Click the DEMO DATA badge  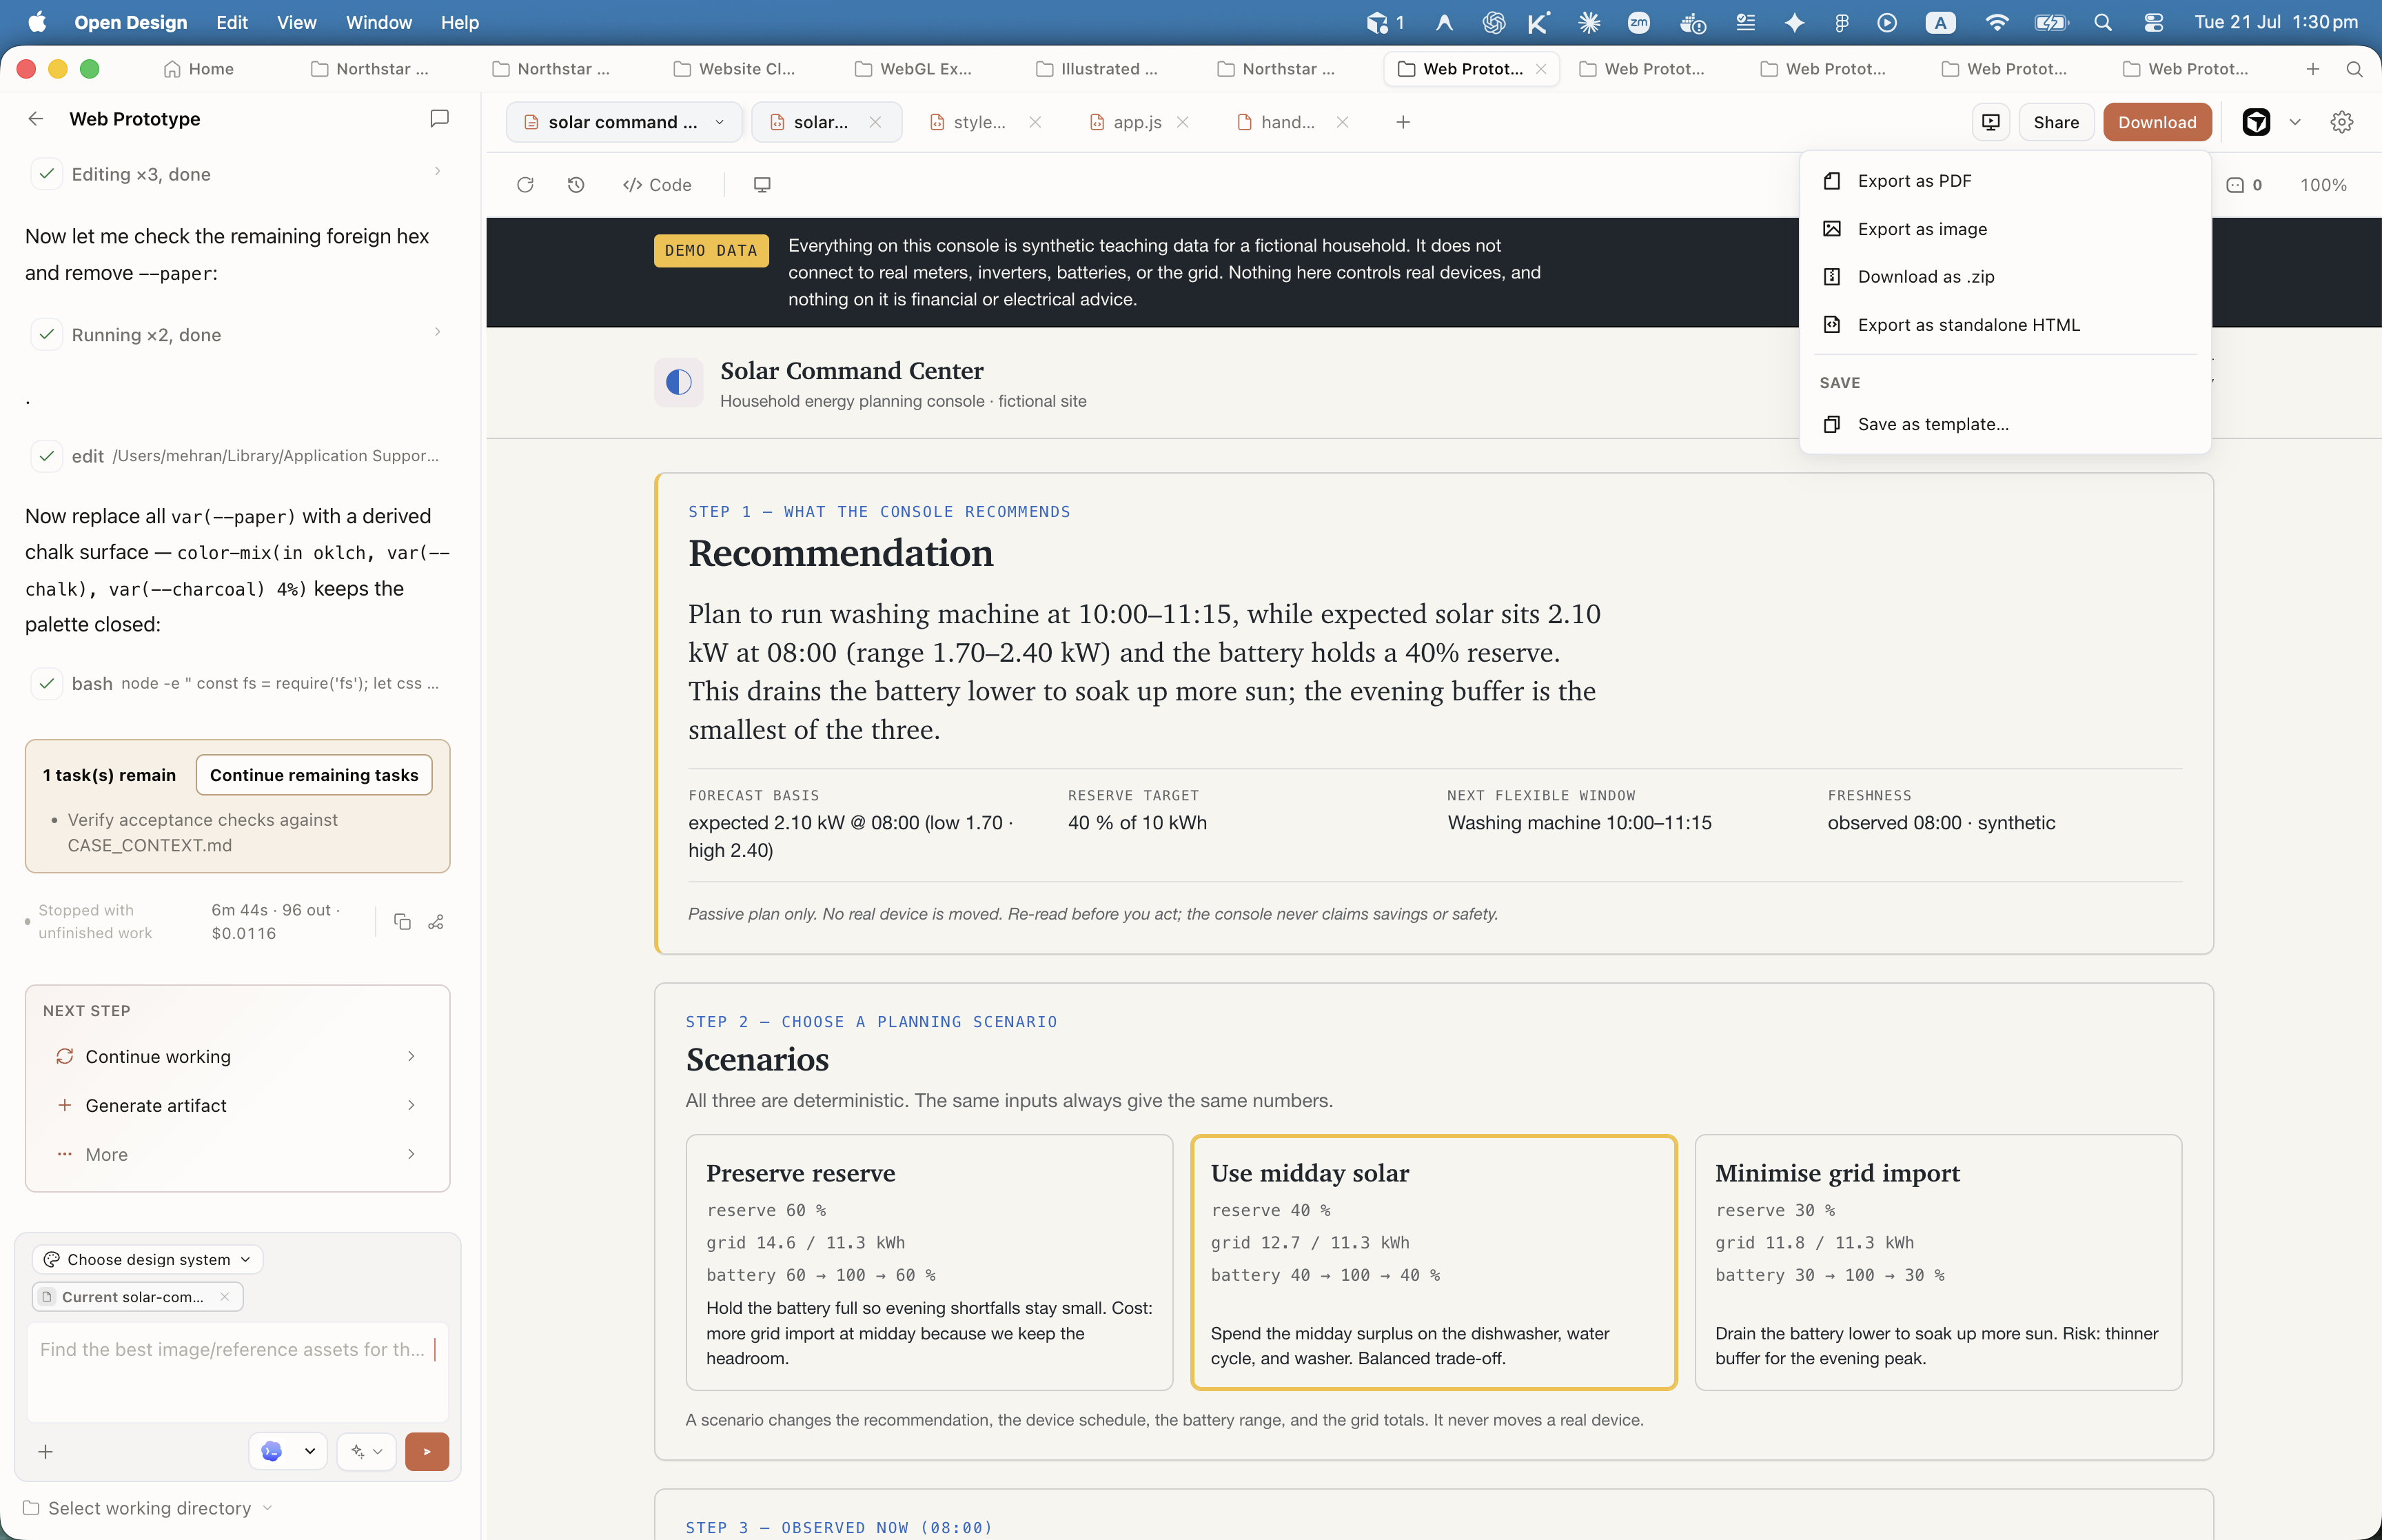[711, 250]
